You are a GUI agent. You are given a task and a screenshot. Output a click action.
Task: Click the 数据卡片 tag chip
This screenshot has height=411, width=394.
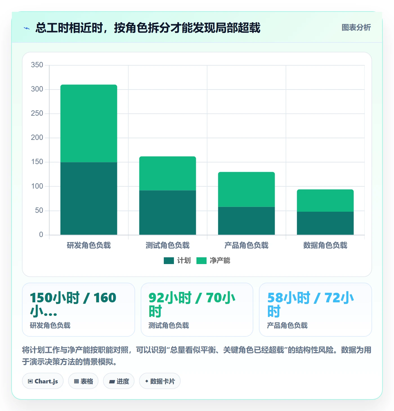pyautogui.click(x=160, y=381)
